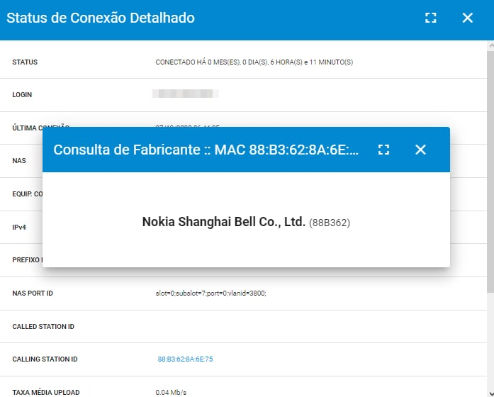Select the CALLED STATION ID row label
Viewport: 494px width, 397px height.
click(x=43, y=327)
